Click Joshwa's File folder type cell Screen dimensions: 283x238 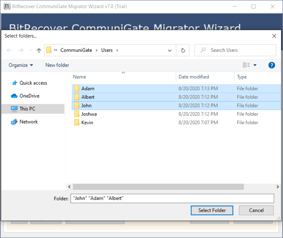[x=247, y=114]
